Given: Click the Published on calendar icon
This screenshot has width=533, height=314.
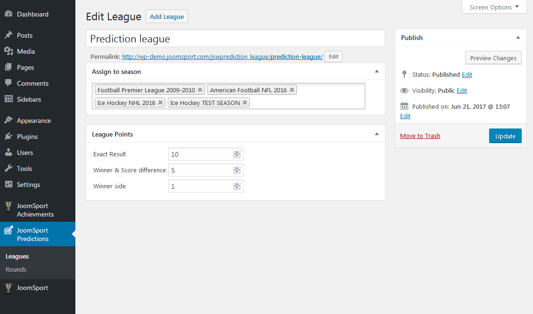Looking at the screenshot, I should coord(404,106).
